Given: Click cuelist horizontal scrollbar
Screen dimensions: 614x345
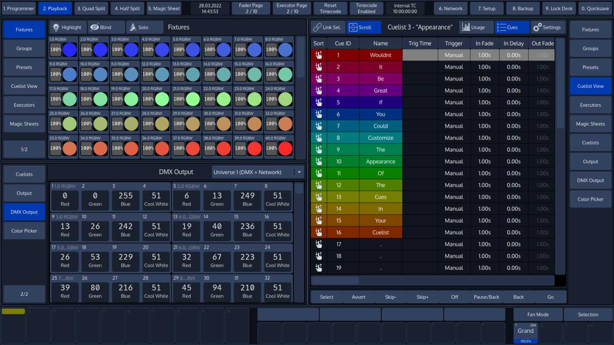Looking at the screenshot, I should [x=335, y=280].
